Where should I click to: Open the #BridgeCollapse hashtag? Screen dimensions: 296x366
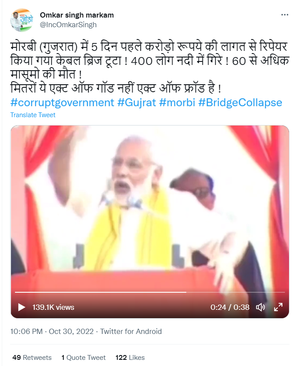[x=240, y=102]
